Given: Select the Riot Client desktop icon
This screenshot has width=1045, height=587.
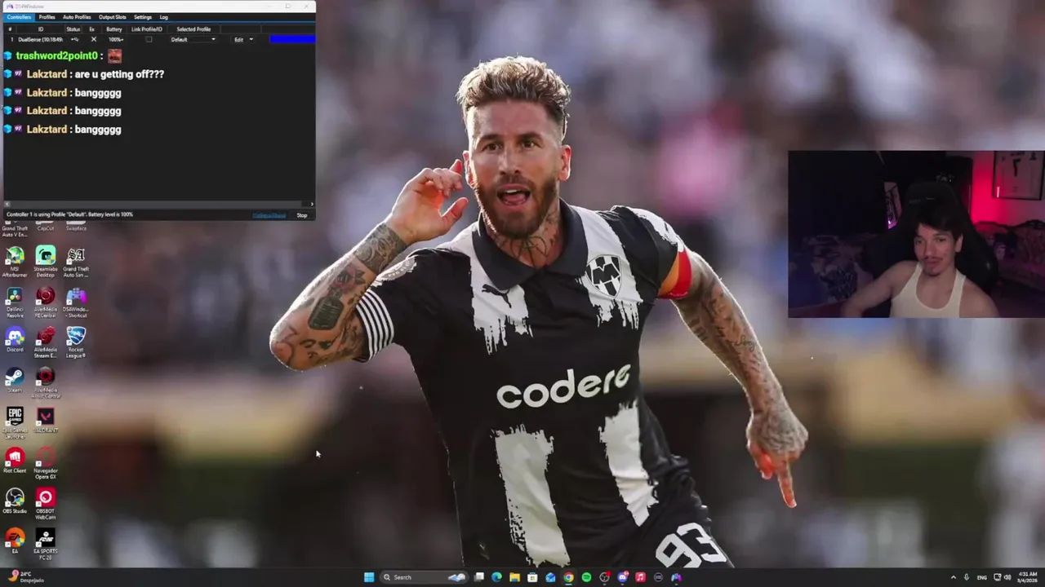Looking at the screenshot, I should 15,461.
